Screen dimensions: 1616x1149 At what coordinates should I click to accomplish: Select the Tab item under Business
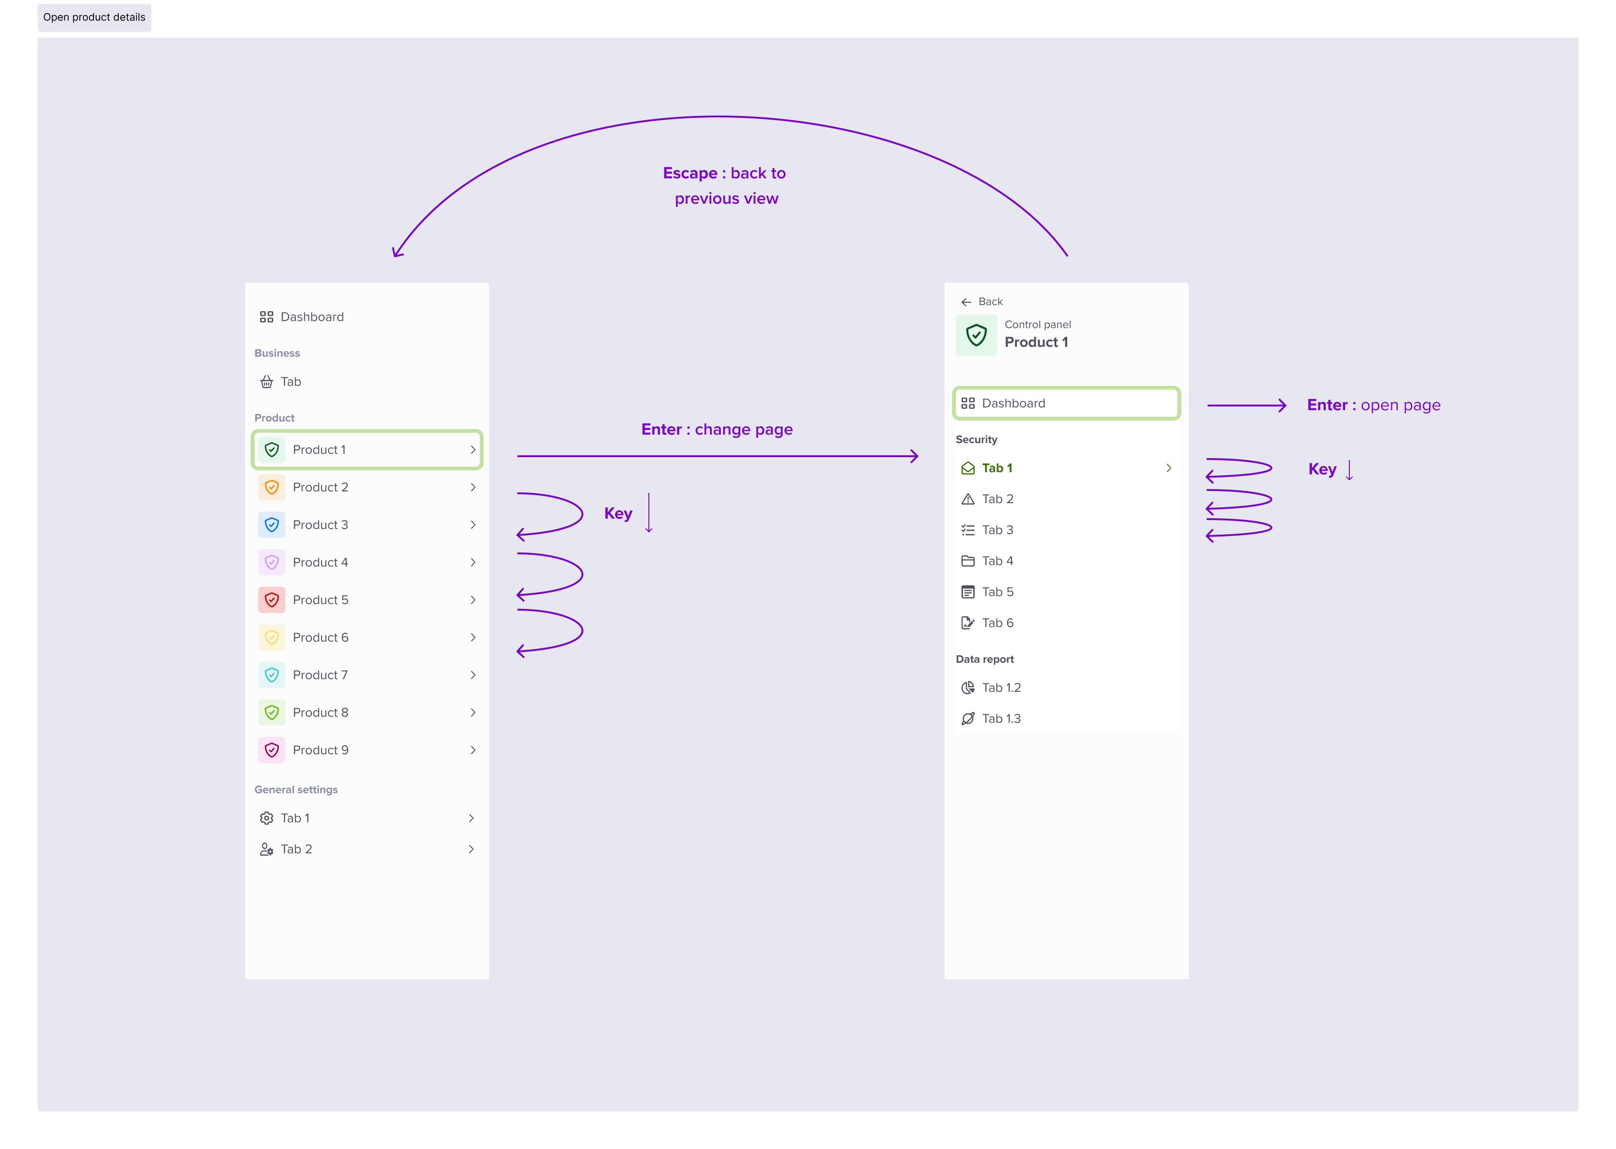pyautogui.click(x=367, y=382)
